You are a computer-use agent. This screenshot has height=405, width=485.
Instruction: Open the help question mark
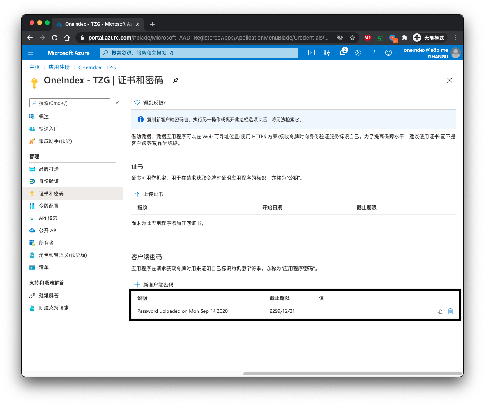point(373,53)
